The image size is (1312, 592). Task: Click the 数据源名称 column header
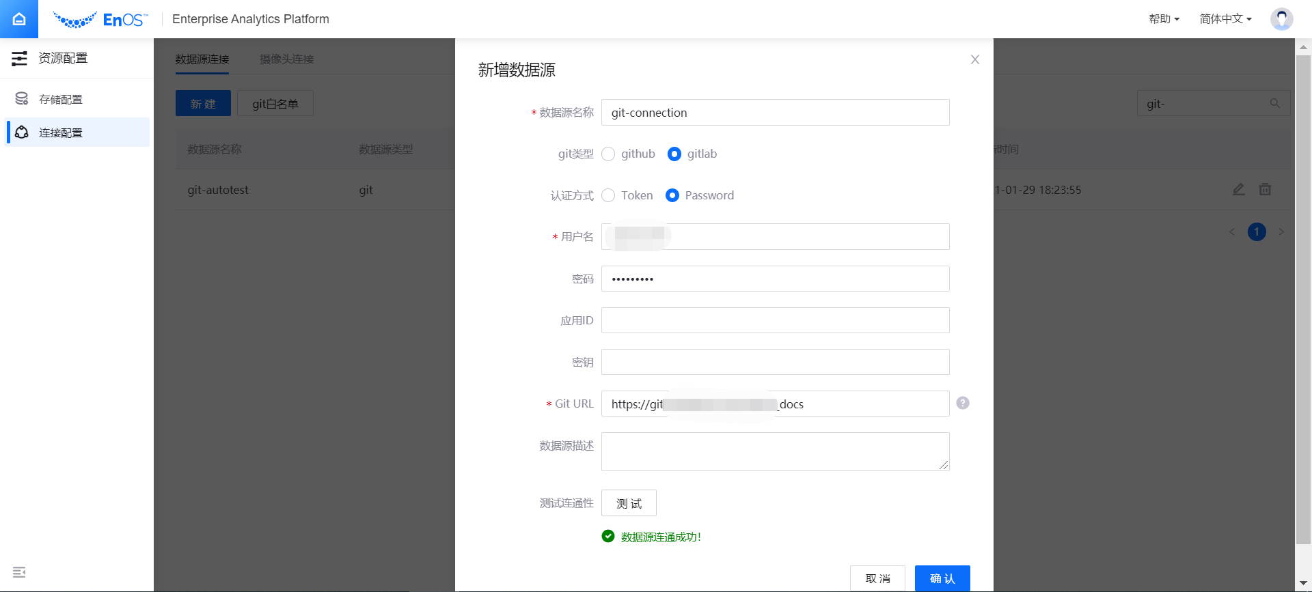tap(215, 149)
